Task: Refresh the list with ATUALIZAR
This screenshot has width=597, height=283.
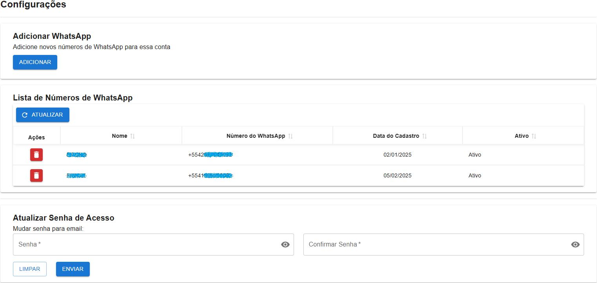Action: [43, 115]
